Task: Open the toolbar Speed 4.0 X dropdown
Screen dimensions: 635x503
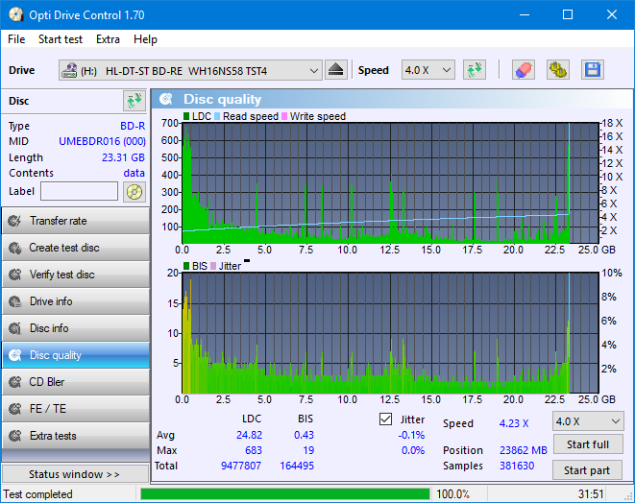Action: 428,70
